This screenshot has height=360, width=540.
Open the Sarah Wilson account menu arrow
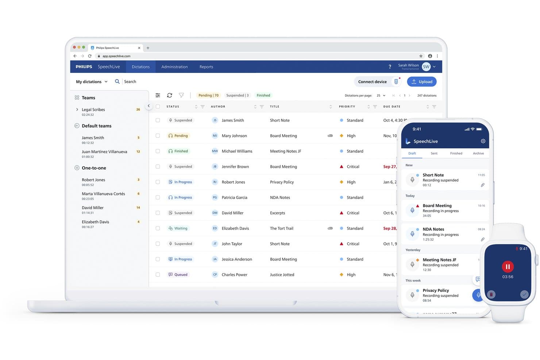click(x=434, y=67)
